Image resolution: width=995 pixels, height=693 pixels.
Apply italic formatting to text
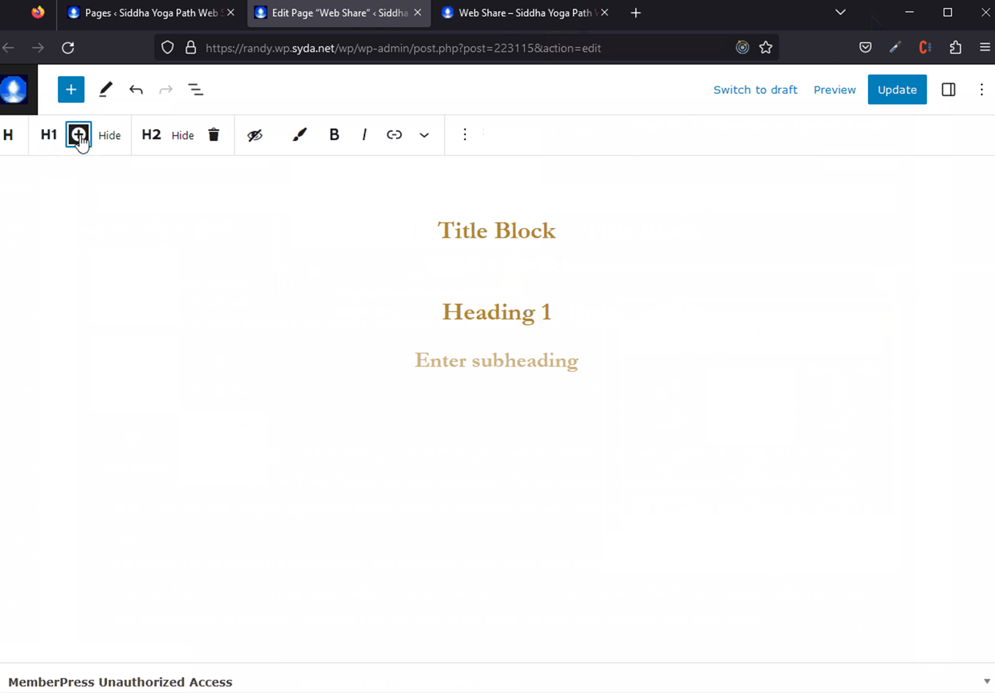point(364,135)
